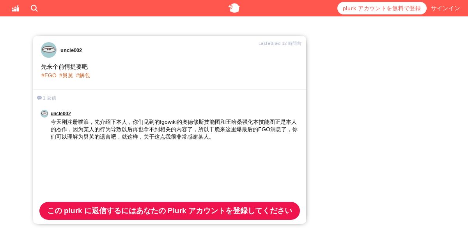Open the underlined uncle002 name in the reply
The width and height of the screenshot is (468, 246).
61,114
